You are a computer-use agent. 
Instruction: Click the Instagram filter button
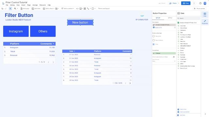[x=16, y=31]
